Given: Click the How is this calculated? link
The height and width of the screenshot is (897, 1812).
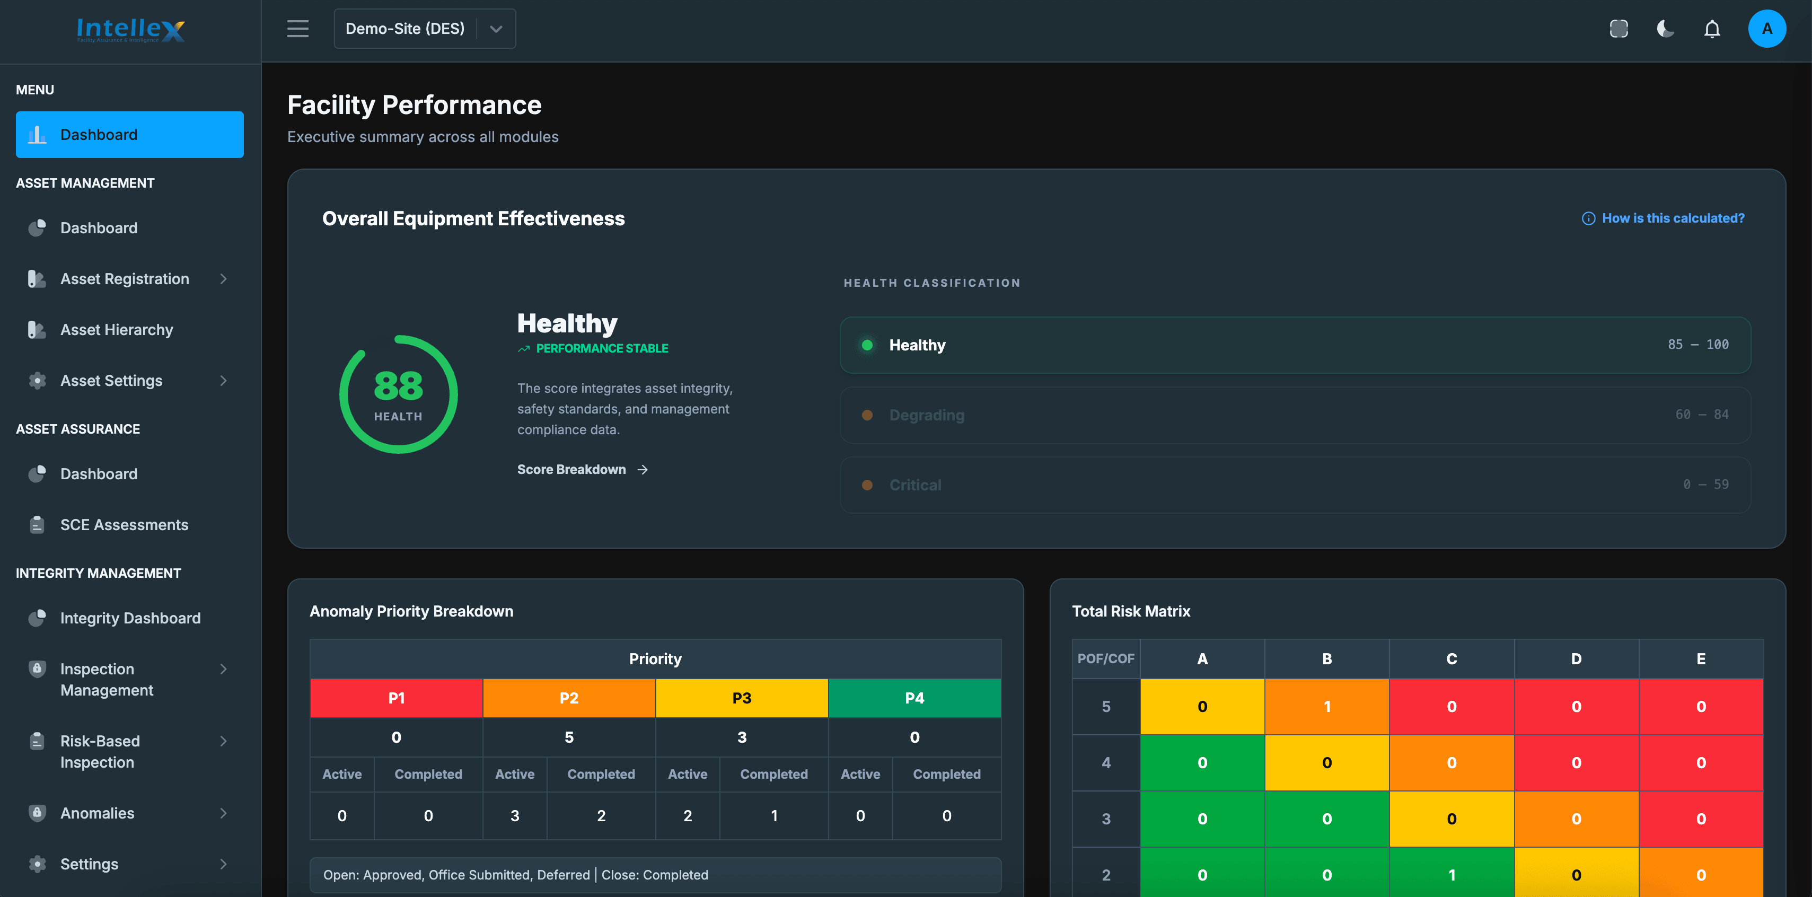Looking at the screenshot, I should pos(1673,218).
